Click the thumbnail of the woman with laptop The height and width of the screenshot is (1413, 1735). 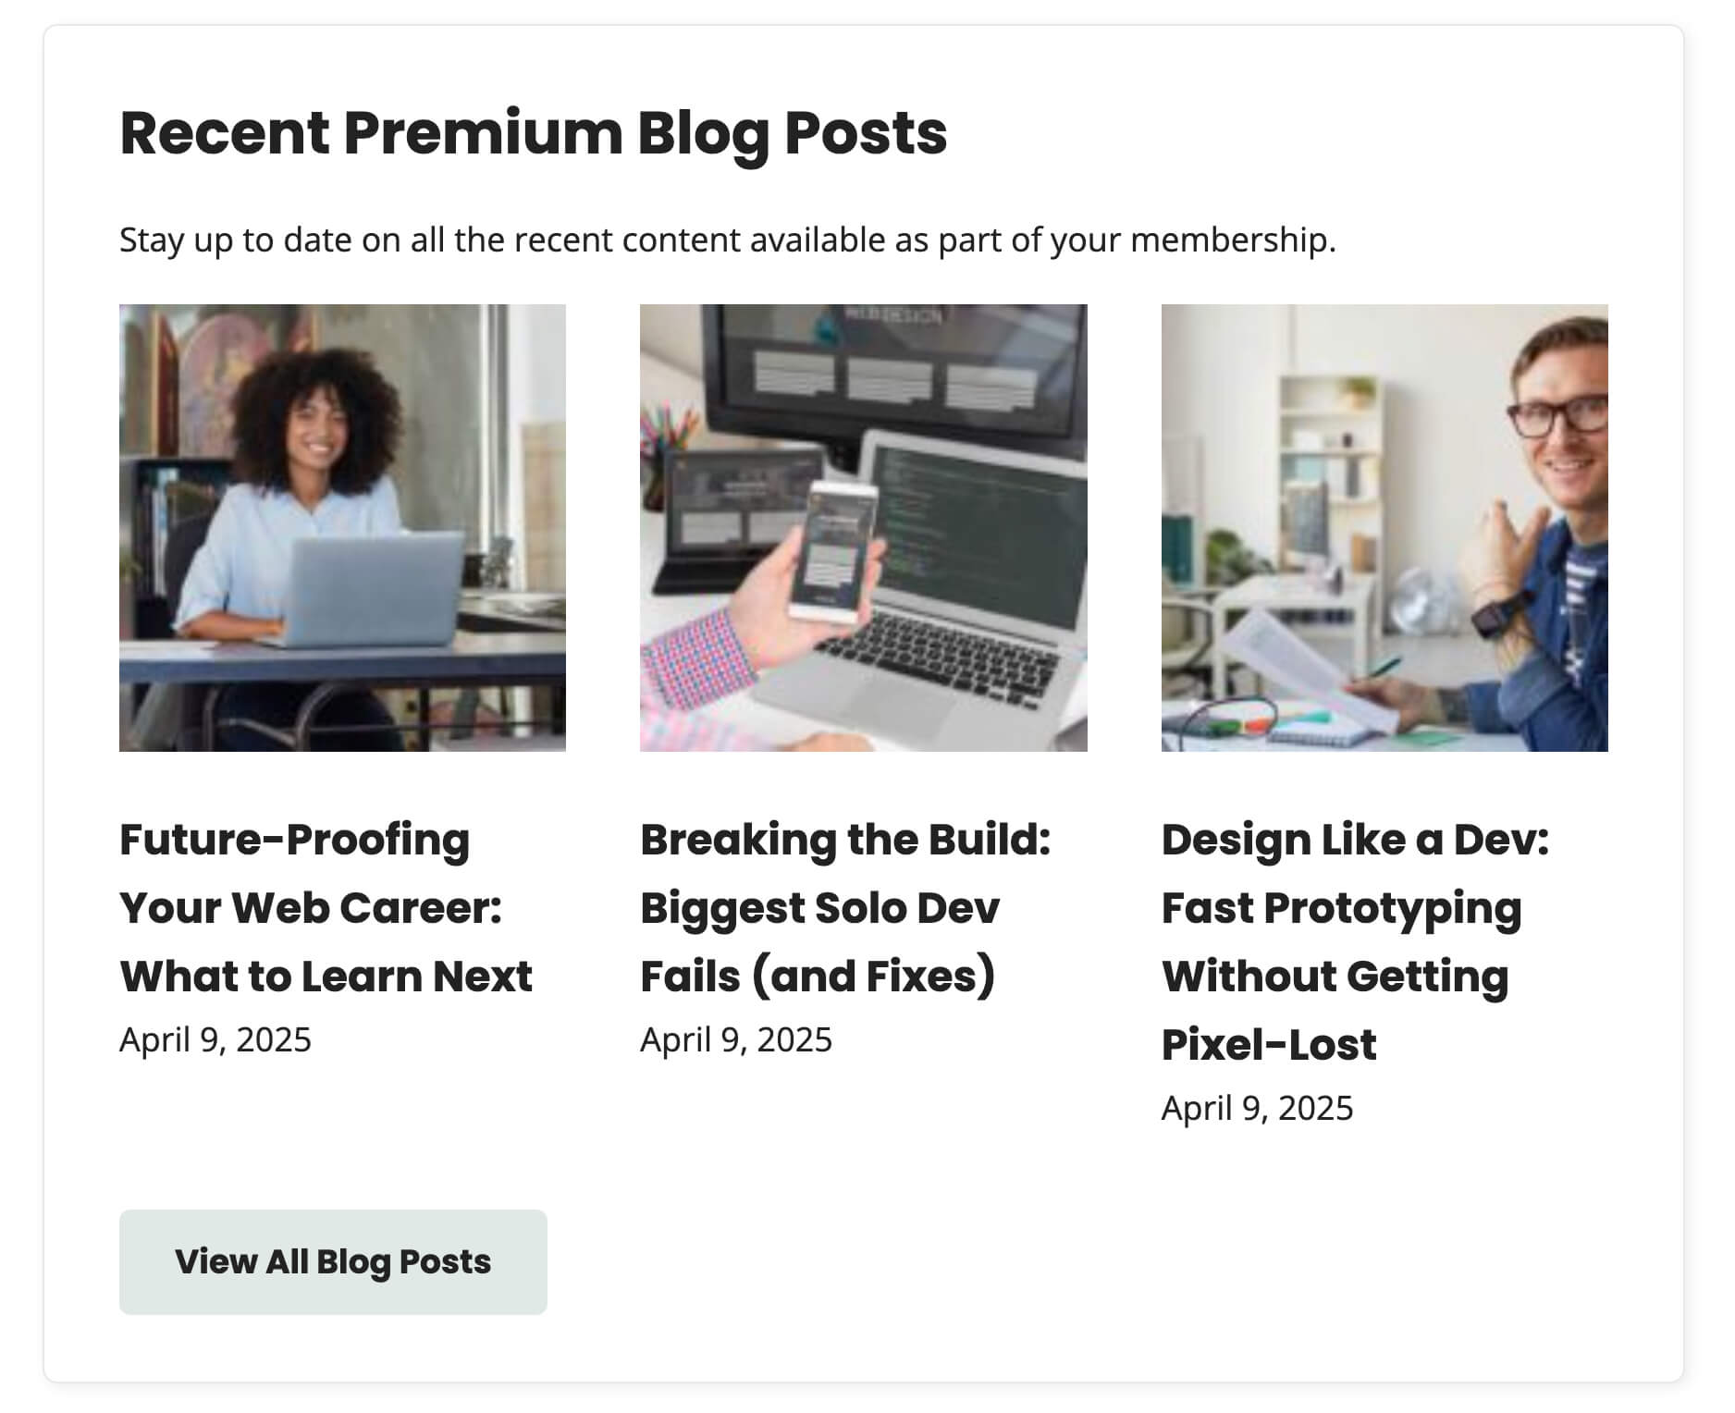[344, 527]
